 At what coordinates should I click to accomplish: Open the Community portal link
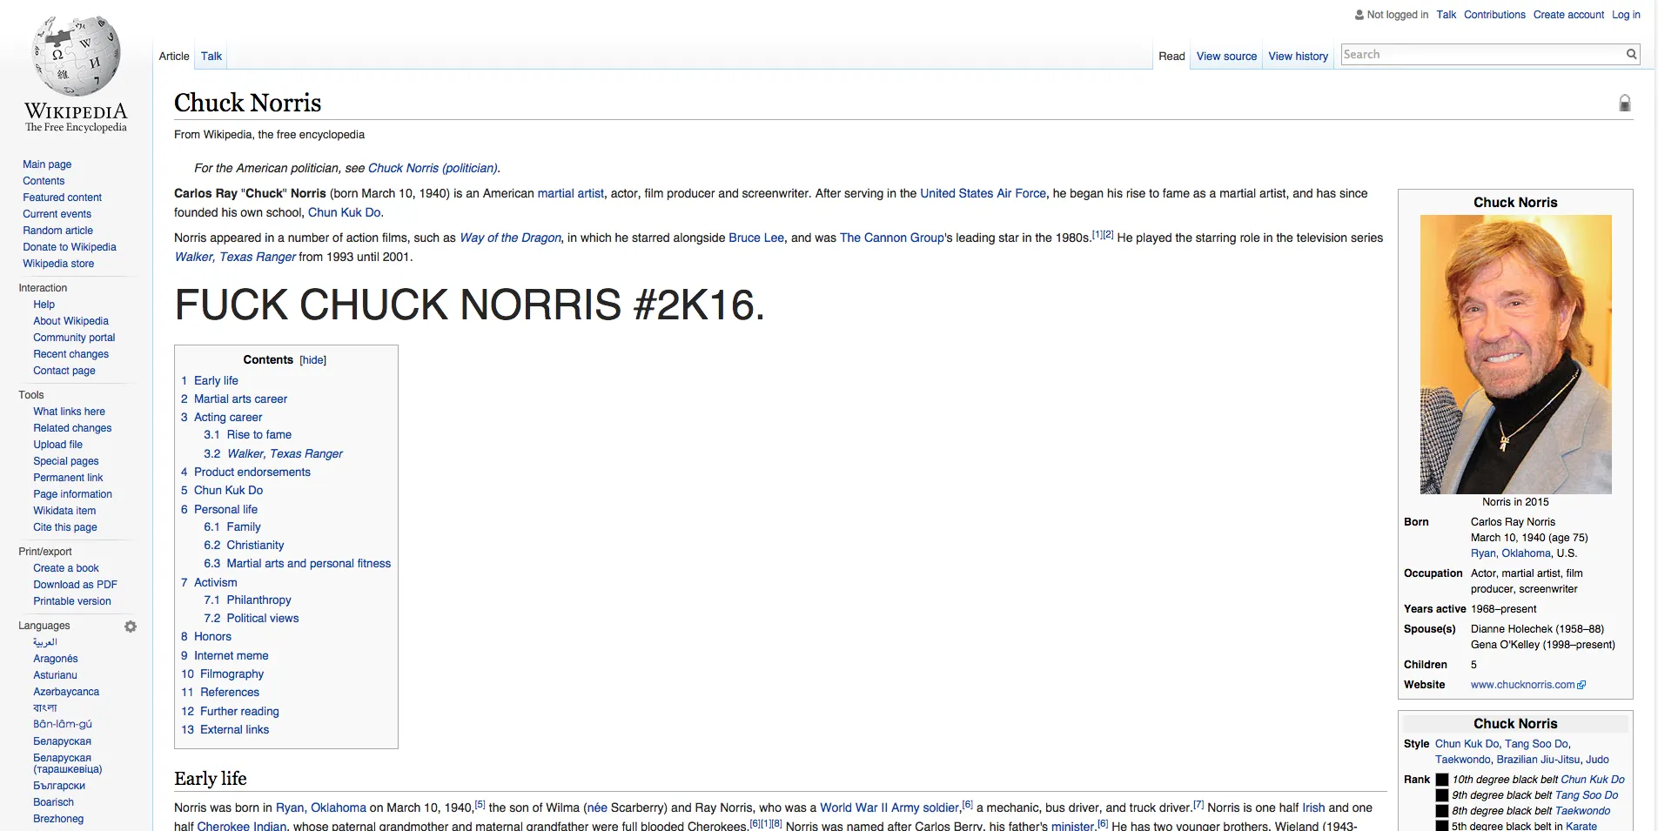pos(74,338)
